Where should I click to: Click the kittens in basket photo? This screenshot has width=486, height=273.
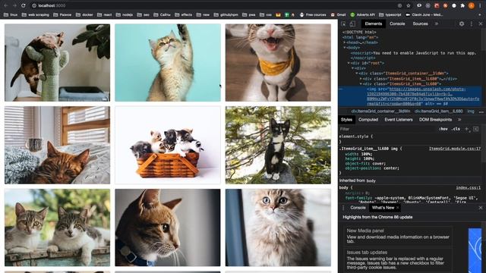(x=168, y=145)
